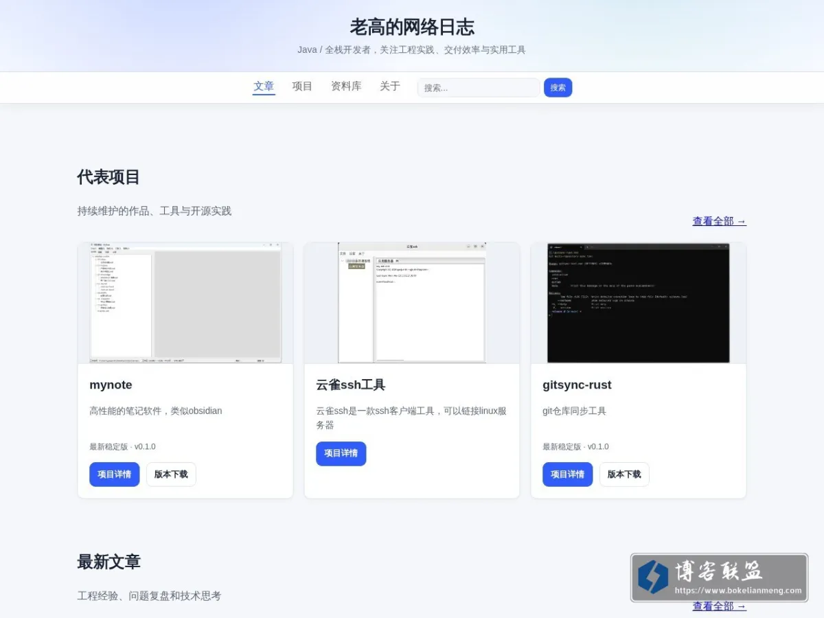Image resolution: width=824 pixels, height=618 pixels.
Task: Open 查看全部 link beside 代表项目
Action: [x=719, y=221]
